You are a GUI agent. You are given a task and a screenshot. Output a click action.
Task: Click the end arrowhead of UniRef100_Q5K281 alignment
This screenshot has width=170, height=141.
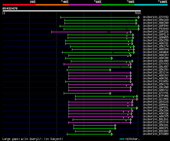coord(116,126)
